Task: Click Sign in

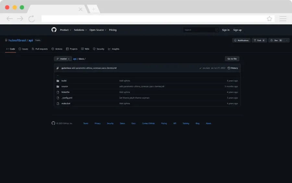Action: pos(225,30)
